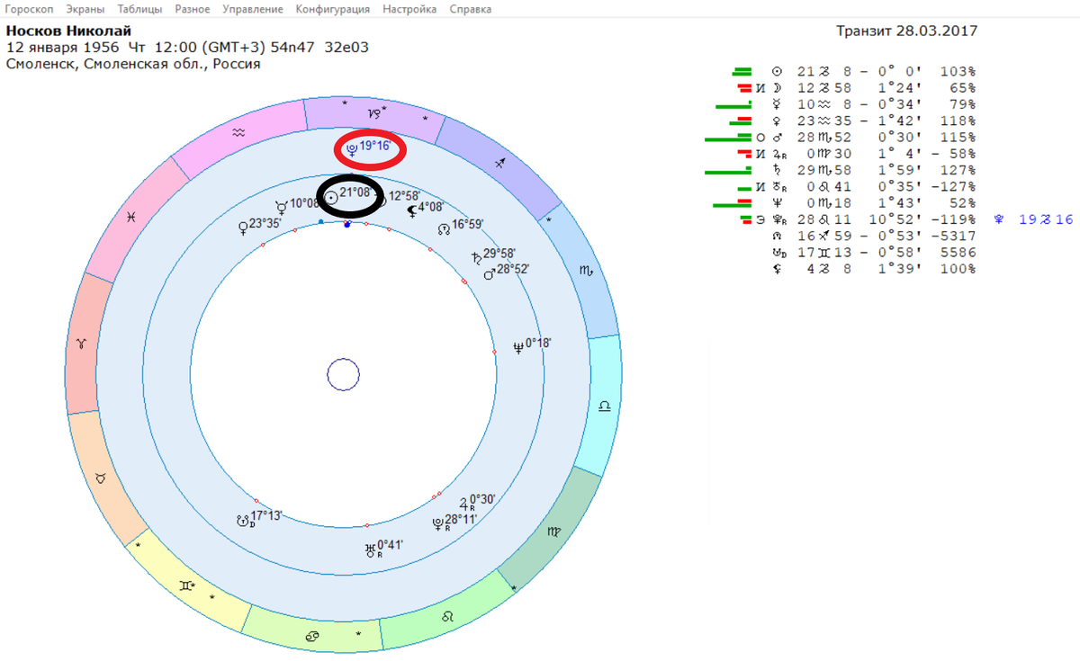Open the Разное menu
Image resolution: width=1080 pixels, height=661 pixels.
click(193, 9)
